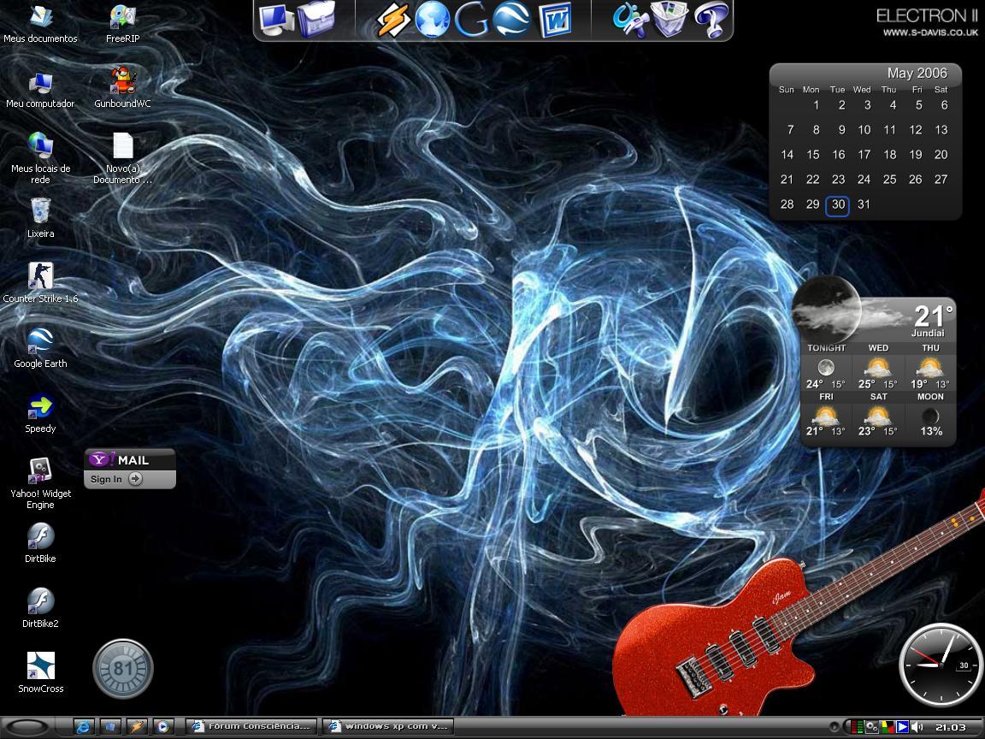Select Meus locais de rede icon
Image resolution: width=985 pixels, height=739 pixels.
pyautogui.click(x=40, y=158)
